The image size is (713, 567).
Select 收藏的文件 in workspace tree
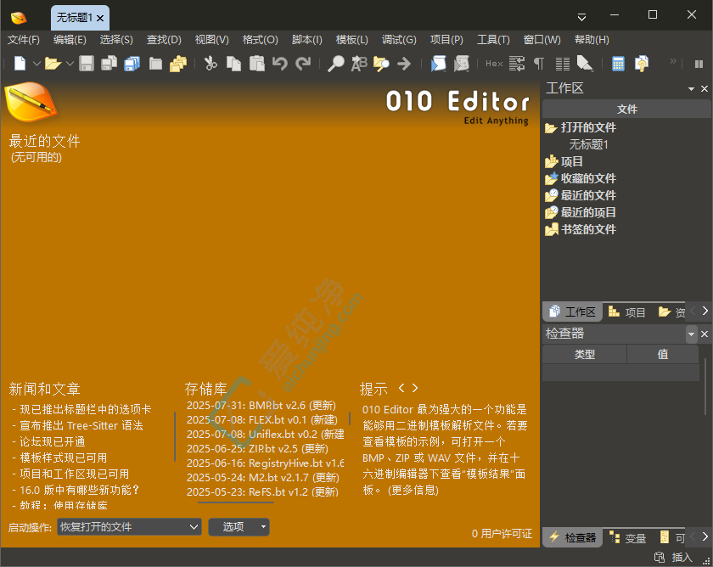tap(588, 178)
